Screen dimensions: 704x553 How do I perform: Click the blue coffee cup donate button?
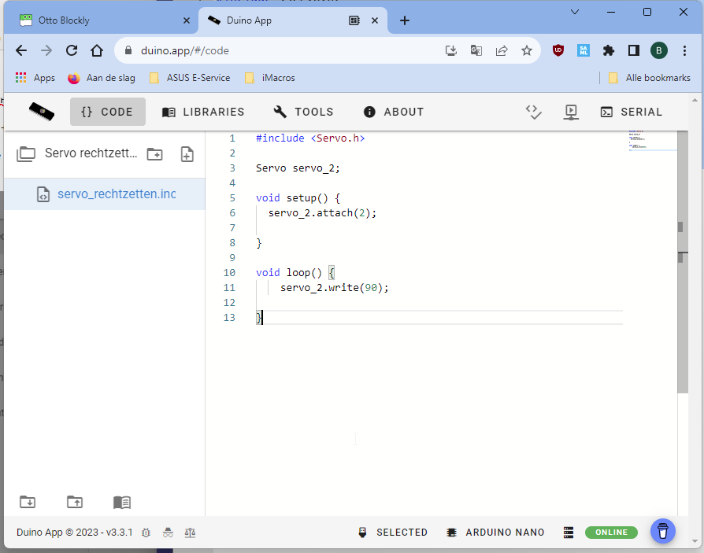coord(663,531)
